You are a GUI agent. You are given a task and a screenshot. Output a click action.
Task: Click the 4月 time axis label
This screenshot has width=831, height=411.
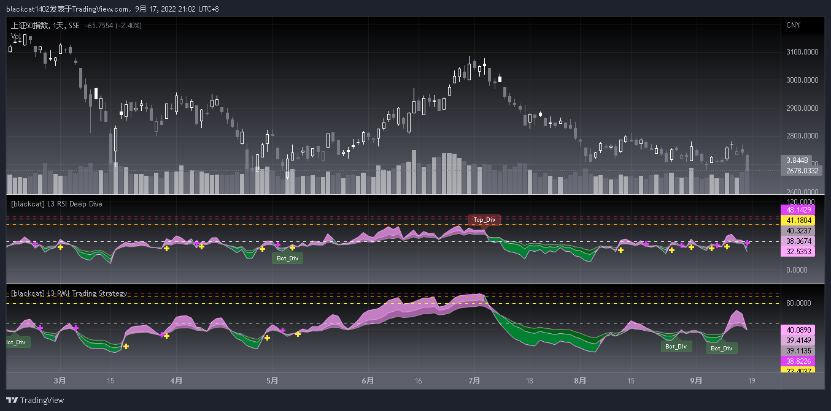pos(176,380)
